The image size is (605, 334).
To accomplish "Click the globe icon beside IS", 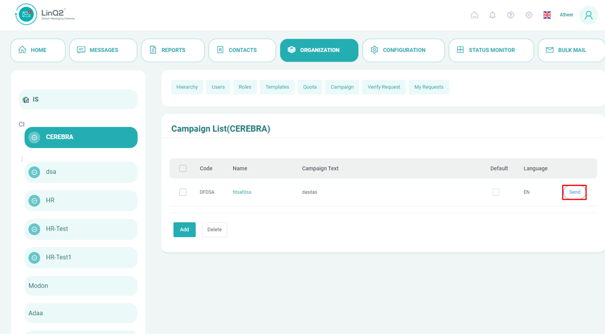I will pyautogui.click(x=26, y=100).
